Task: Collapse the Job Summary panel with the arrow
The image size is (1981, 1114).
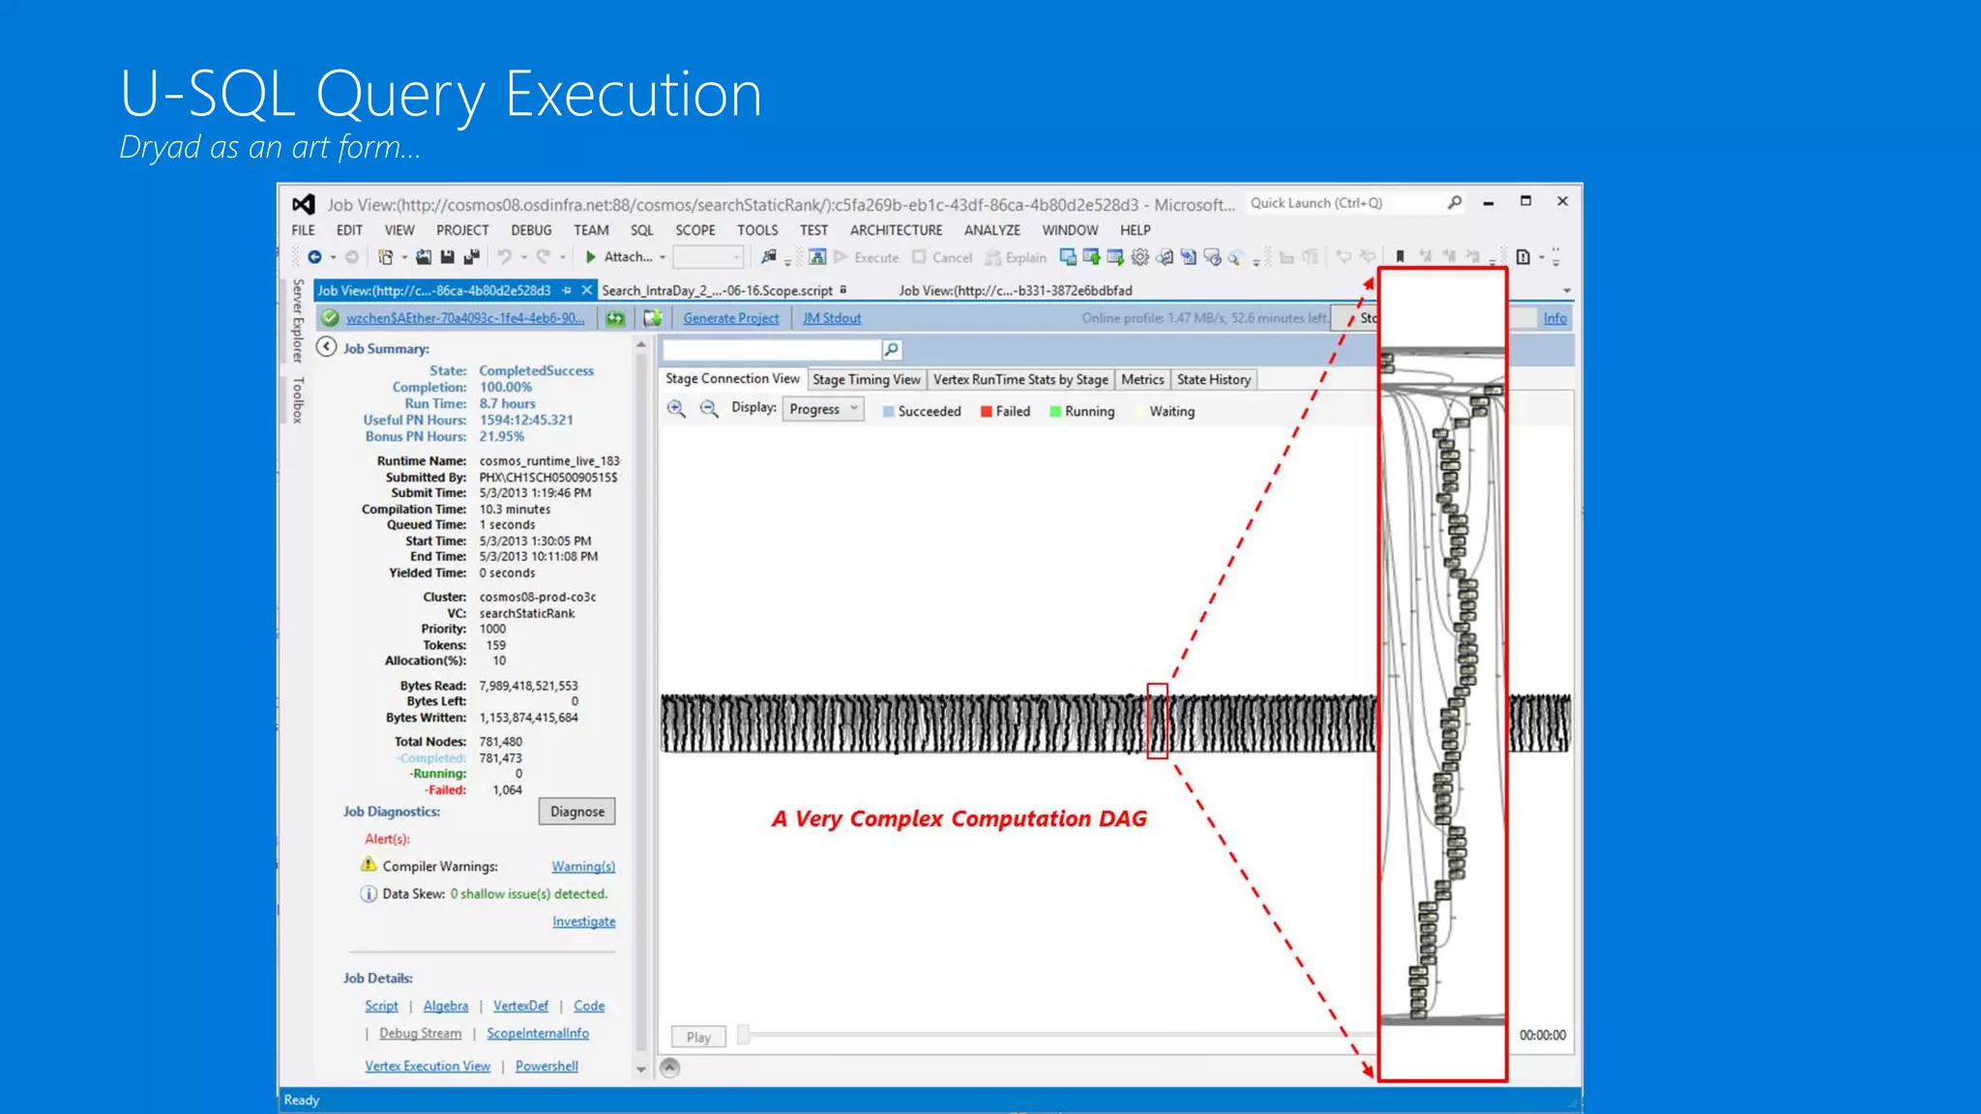Action: 327,347
